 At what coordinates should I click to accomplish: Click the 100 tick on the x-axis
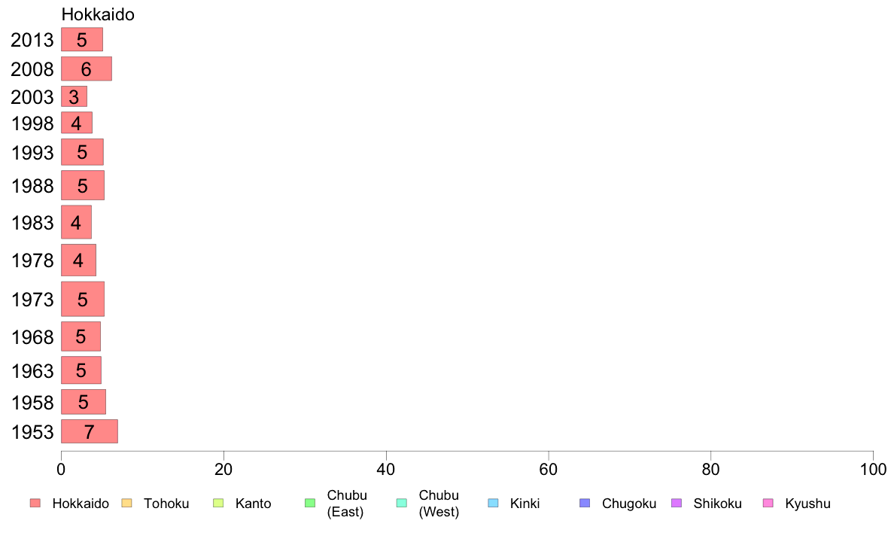click(x=873, y=470)
